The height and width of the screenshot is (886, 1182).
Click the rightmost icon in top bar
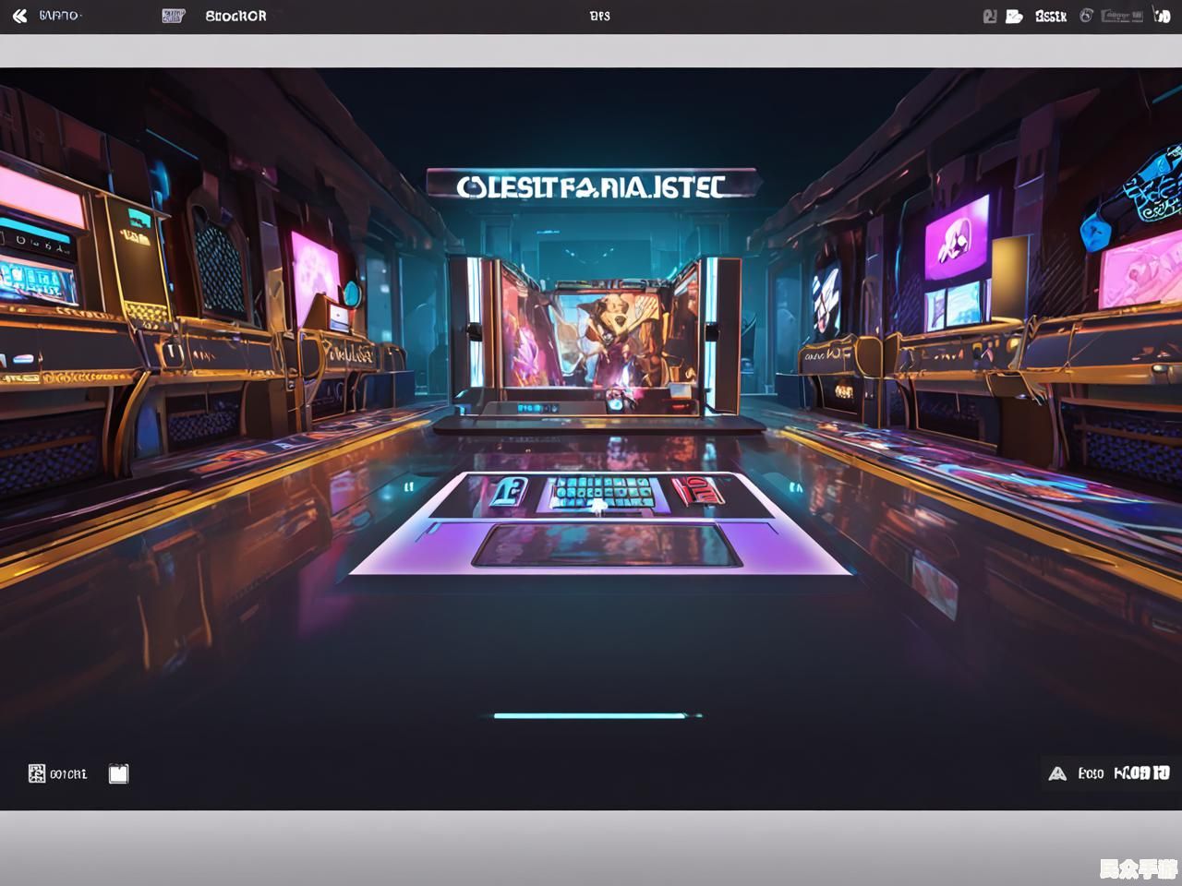coord(1162,16)
